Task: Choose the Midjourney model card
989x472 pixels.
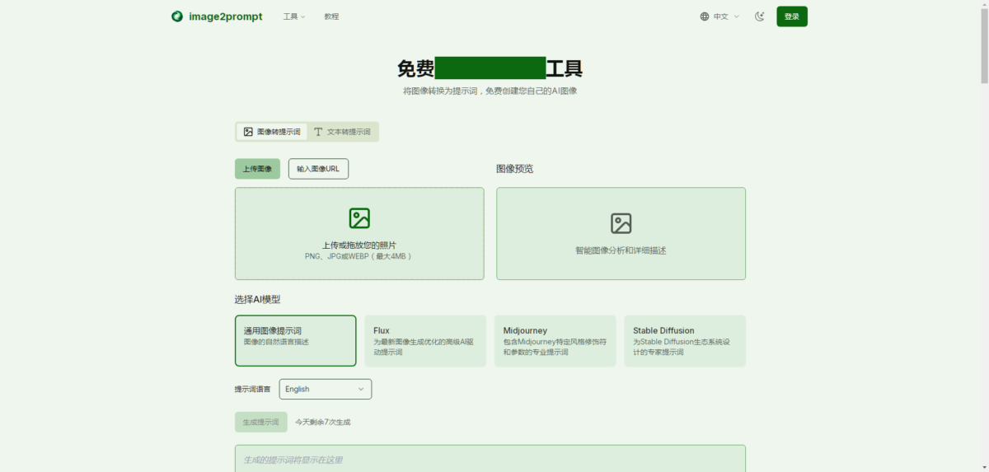Action: (555, 340)
